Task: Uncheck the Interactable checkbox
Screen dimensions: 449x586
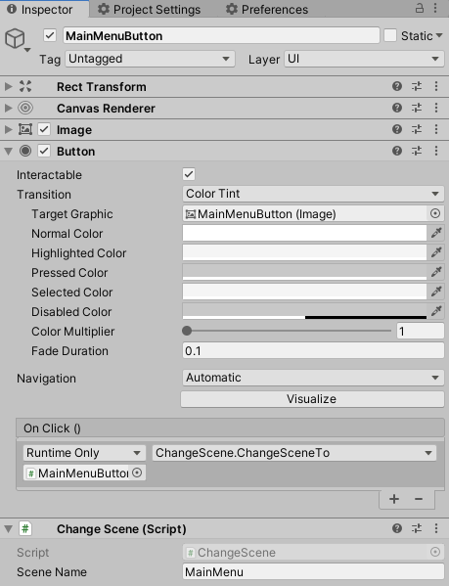Action: point(189,174)
